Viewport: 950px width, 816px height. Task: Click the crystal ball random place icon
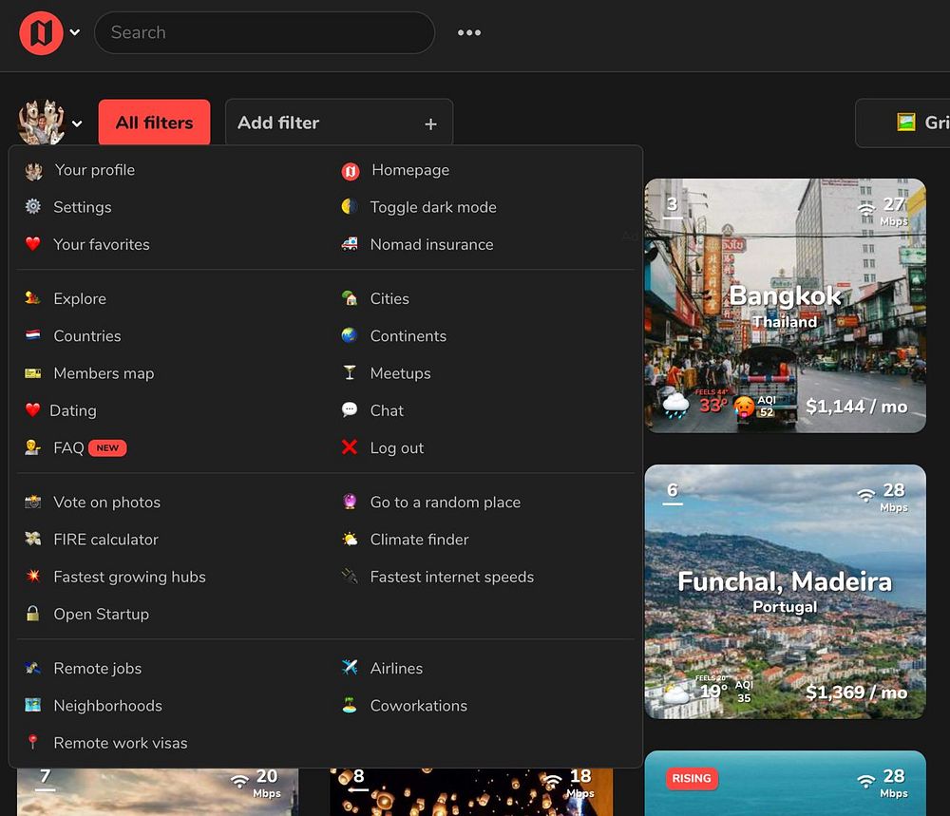(350, 501)
